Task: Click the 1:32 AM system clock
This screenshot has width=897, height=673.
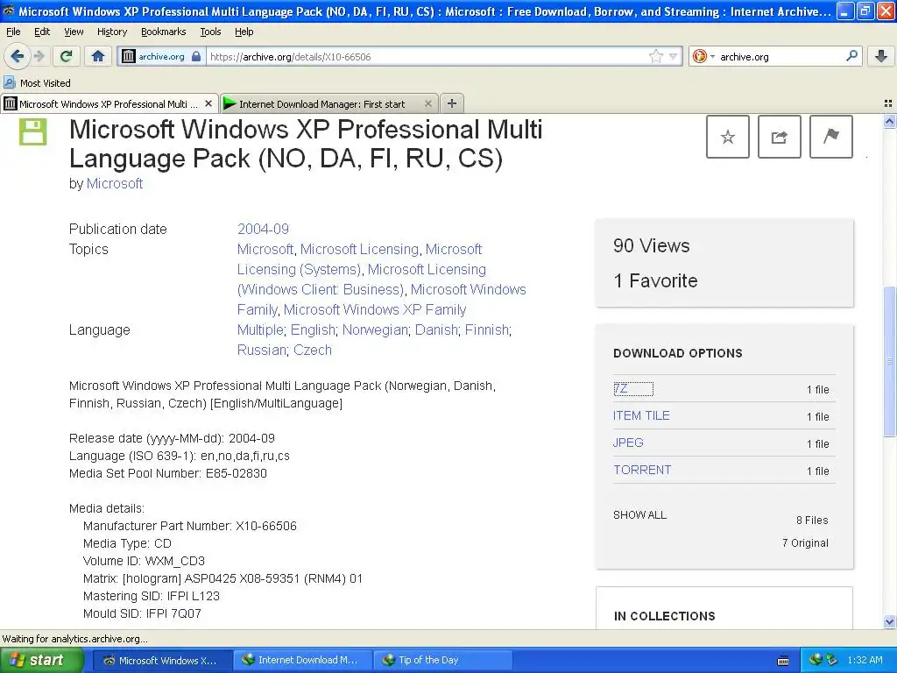Action: (x=865, y=660)
